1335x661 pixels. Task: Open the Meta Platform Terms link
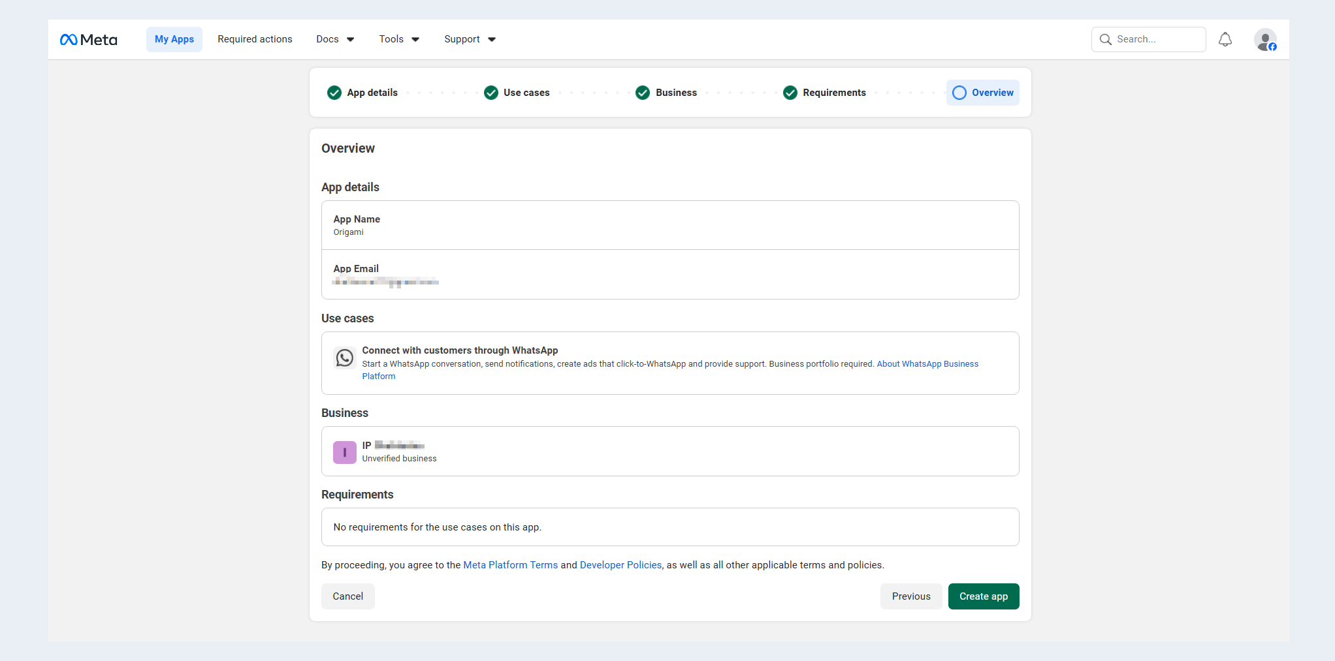(x=511, y=565)
